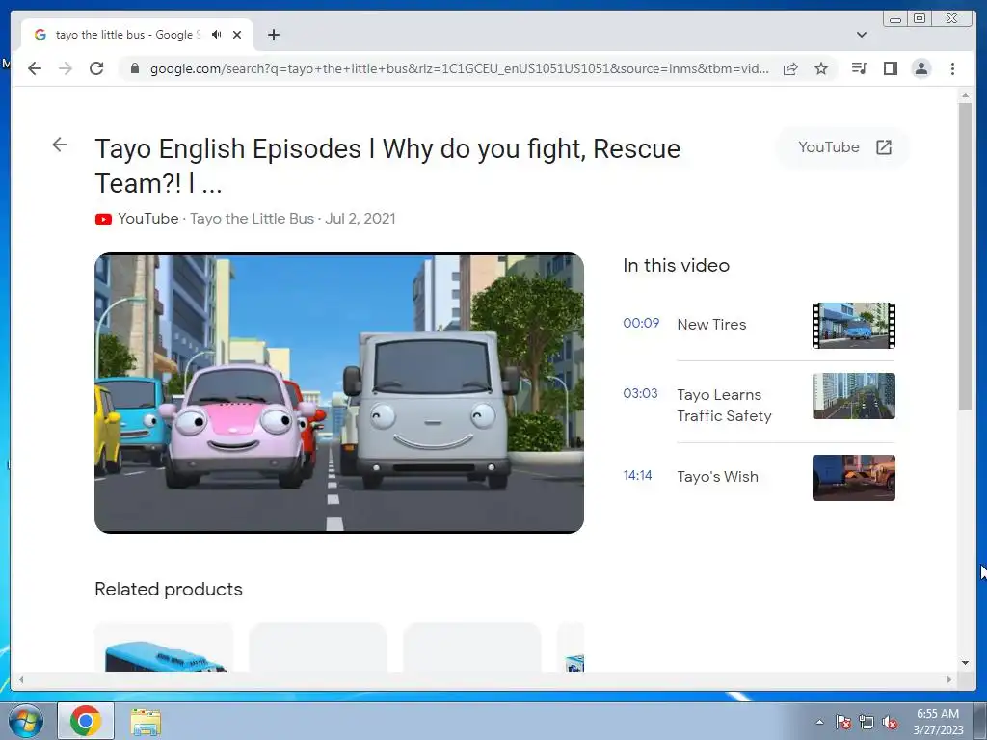Open the Chrome side panel icon
987x740 pixels.
(x=890, y=68)
